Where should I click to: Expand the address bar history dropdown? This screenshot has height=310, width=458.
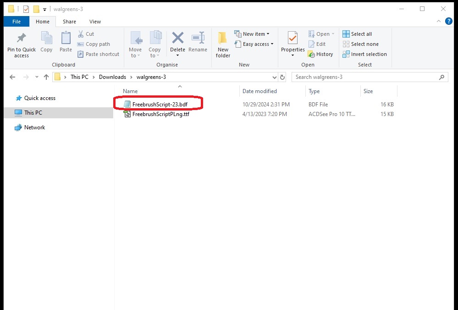tap(274, 77)
